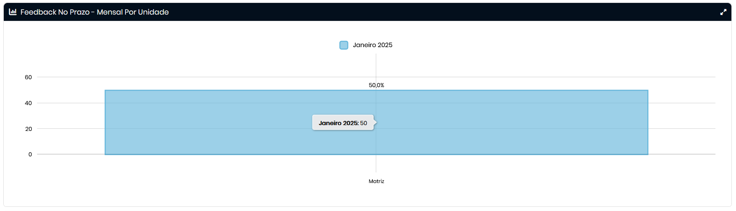Click the vertical hover line above the bar
The width and height of the screenshot is (736, 211).
pyautogui.click(x=376, y=67)
